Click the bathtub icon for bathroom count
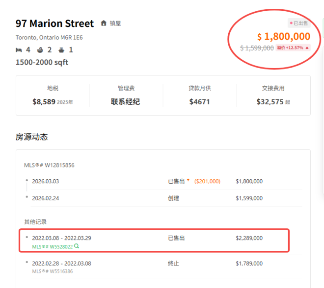 40,50
